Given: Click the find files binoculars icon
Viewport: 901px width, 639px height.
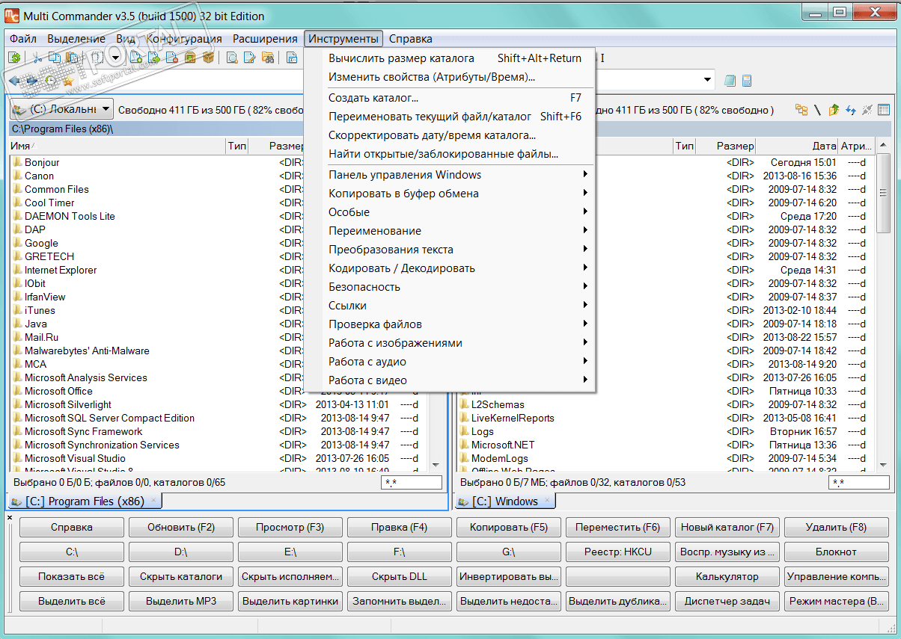Looking at the screenshot, I should pyautogui.click(x=268, y=58).
